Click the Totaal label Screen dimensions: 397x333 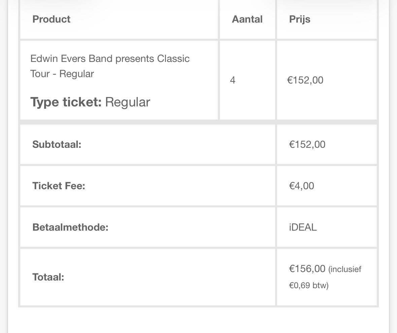coord(48,277)
